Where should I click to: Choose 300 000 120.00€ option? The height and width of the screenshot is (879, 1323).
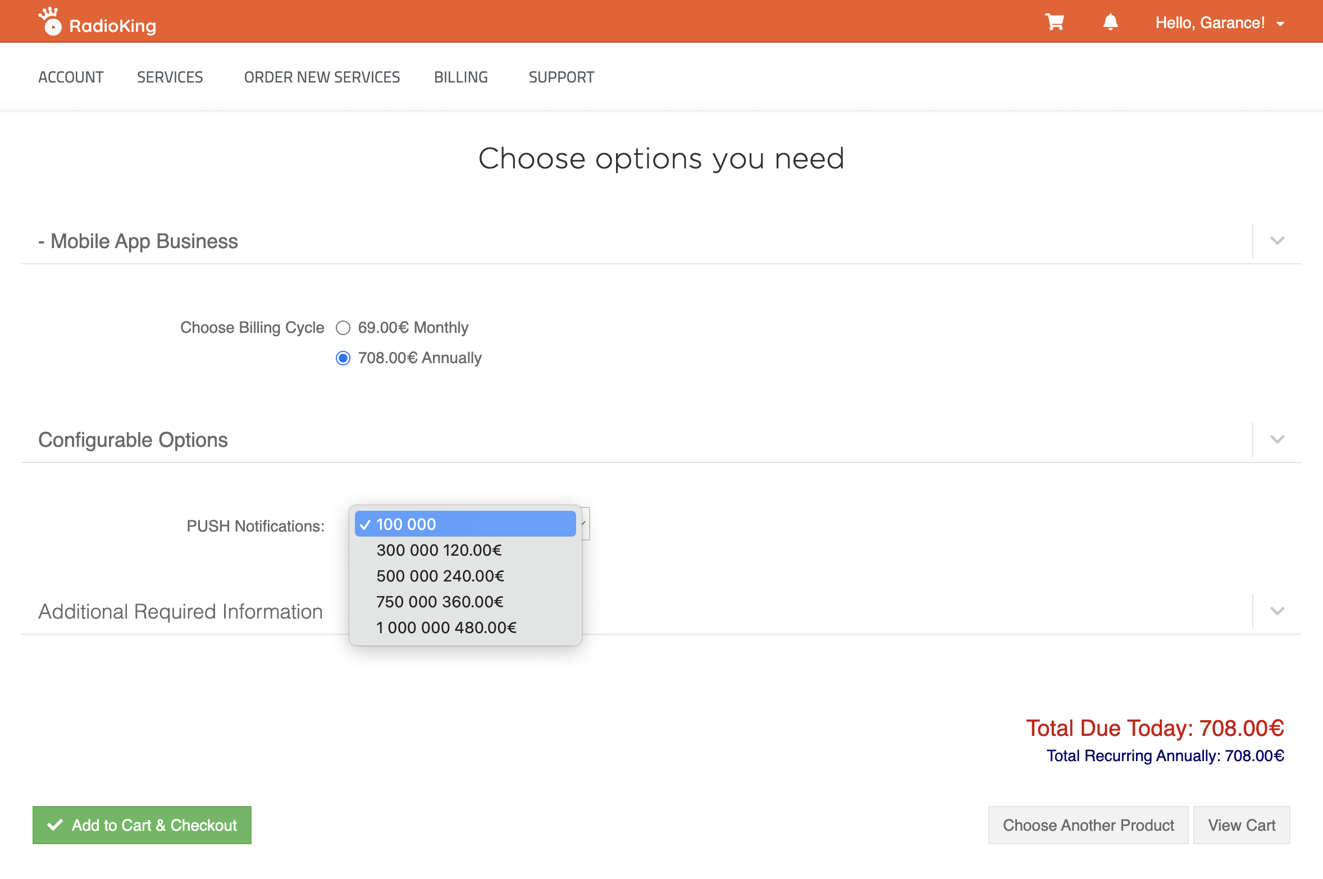465,550
